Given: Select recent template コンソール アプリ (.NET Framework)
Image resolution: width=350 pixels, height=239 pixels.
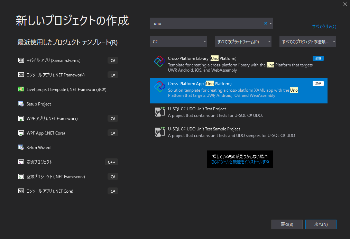Looking at the screenshot, I should click(x=68, y=75).
